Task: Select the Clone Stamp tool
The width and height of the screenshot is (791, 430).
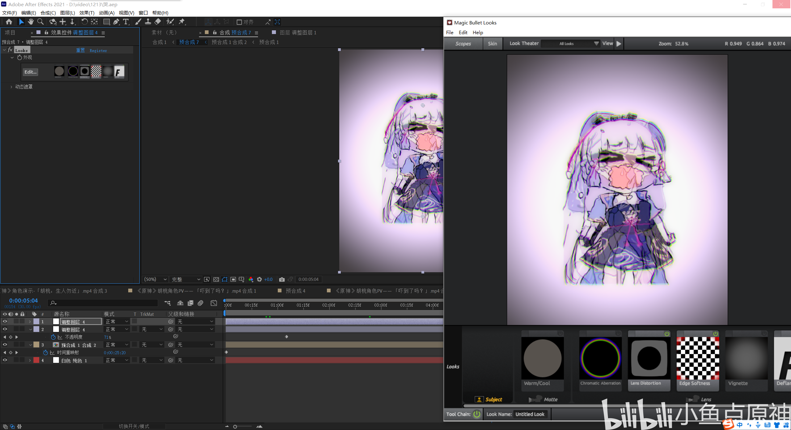Action: pyautogui.click(x=148, y=22)
